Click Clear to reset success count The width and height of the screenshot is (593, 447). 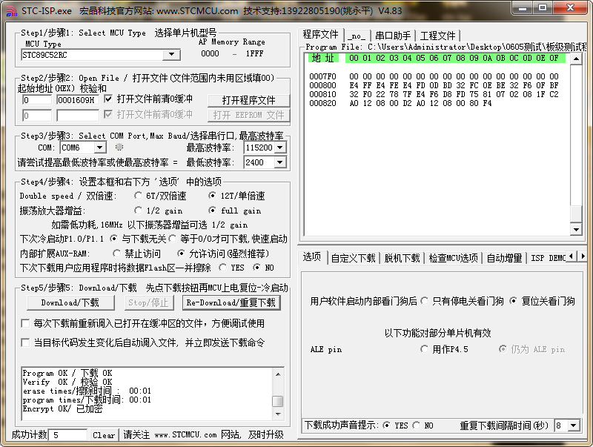(104, 435)
